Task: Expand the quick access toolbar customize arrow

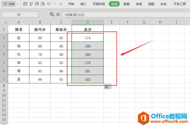Action: tap(61, 4)
